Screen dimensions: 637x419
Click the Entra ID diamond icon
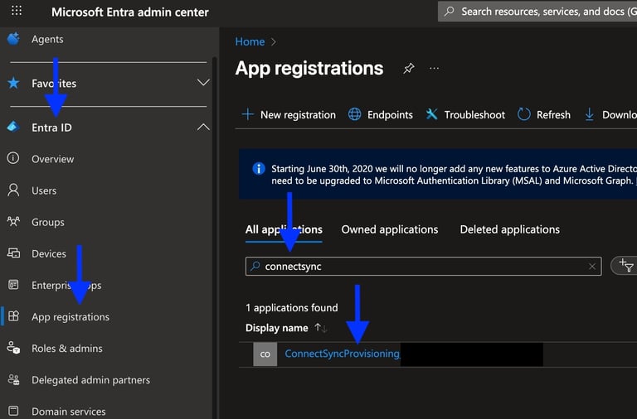coord(13,127)
